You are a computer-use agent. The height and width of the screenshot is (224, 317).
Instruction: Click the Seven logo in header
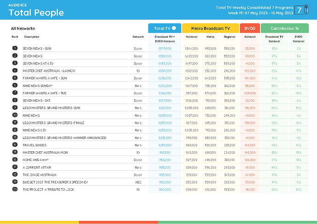tap(300, 10)
